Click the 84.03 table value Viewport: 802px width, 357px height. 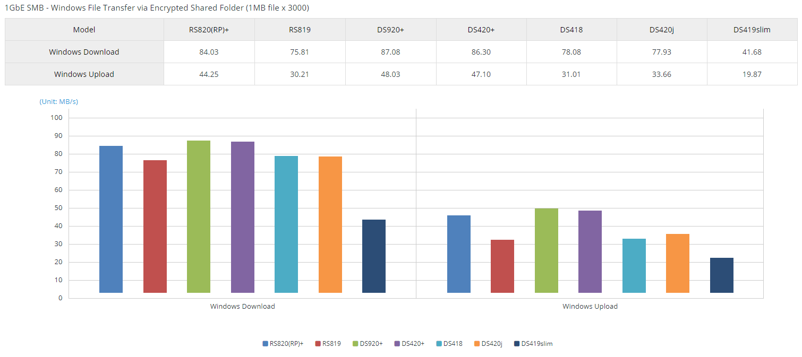209,52
